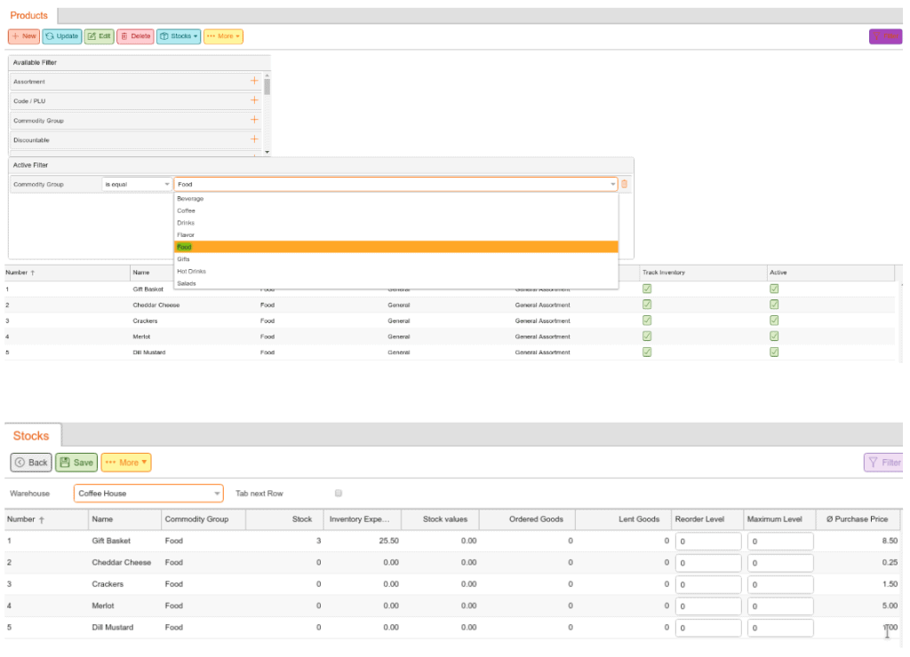910x657 pixels.
Task: Open the Warehouse dropdown showing Coffee House
Action: coord(217,493)
